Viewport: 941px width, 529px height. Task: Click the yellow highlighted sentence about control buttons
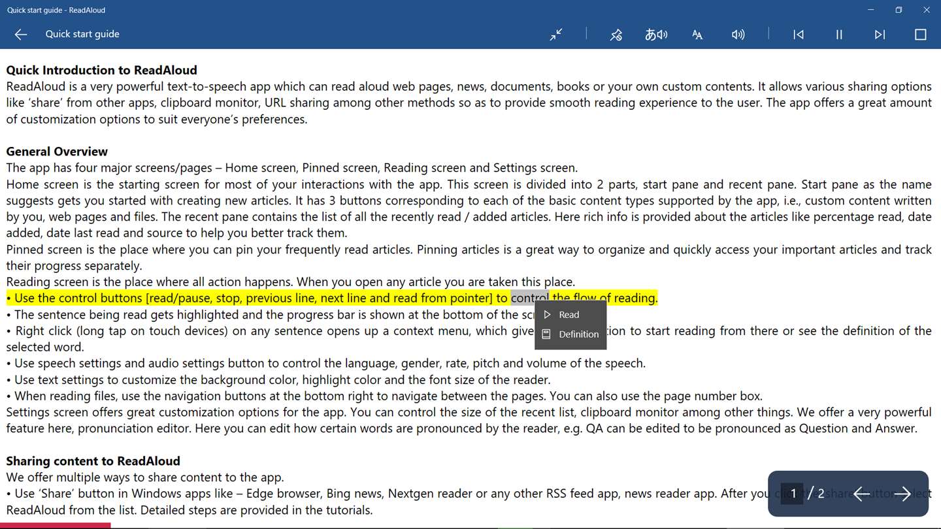point(332,298)
